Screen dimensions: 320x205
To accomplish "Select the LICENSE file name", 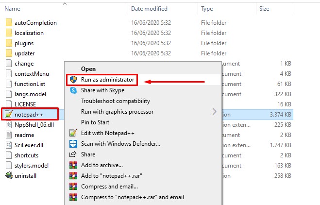I will (x=25, y=104).
